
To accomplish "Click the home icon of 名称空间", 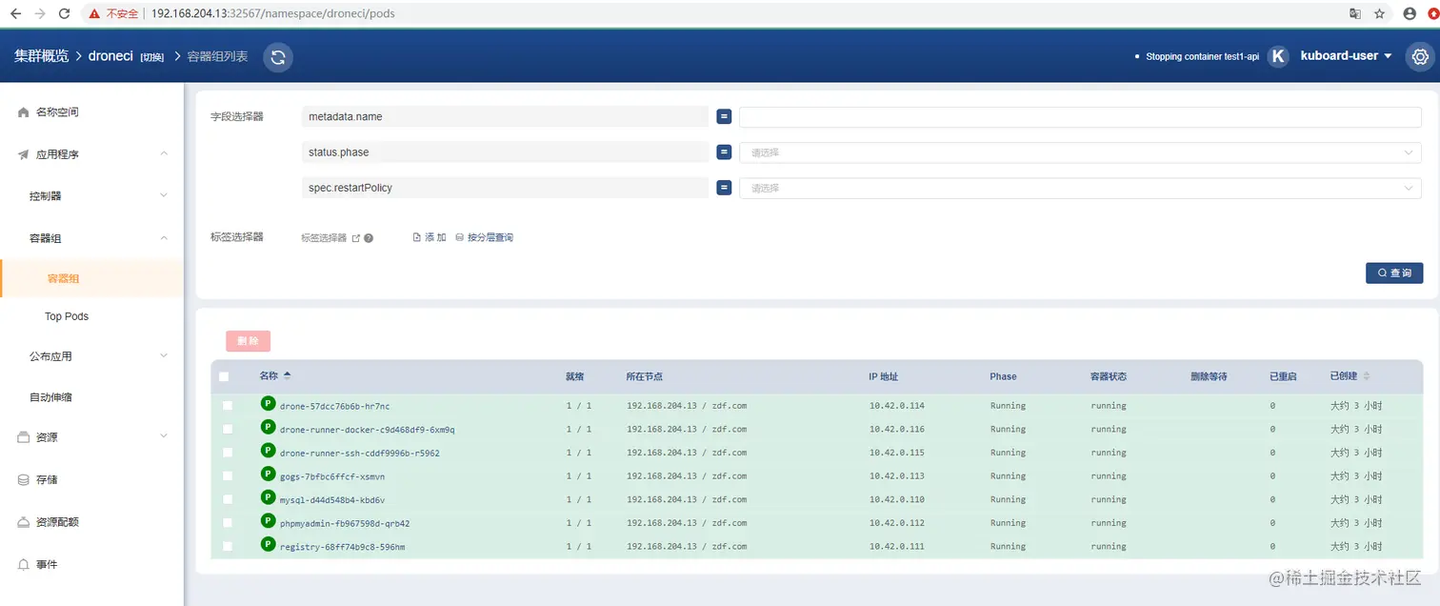I will (x=24, y=112).
